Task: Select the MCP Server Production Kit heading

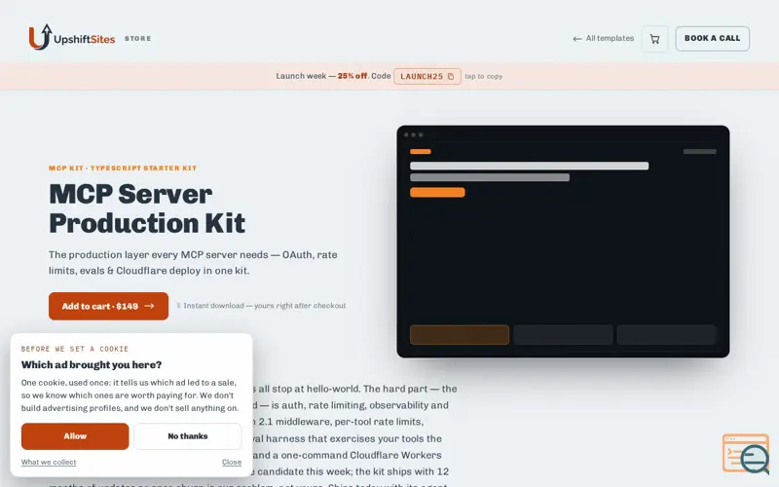Action: (x=147, y=208)
